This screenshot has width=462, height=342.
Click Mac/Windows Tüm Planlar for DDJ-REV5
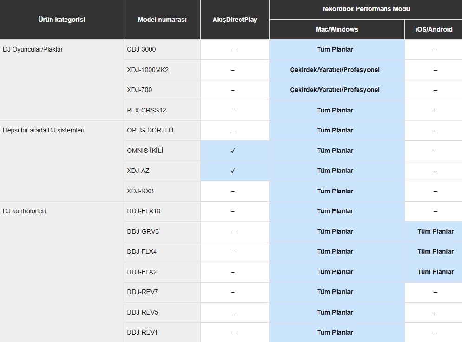click(335, 312)
